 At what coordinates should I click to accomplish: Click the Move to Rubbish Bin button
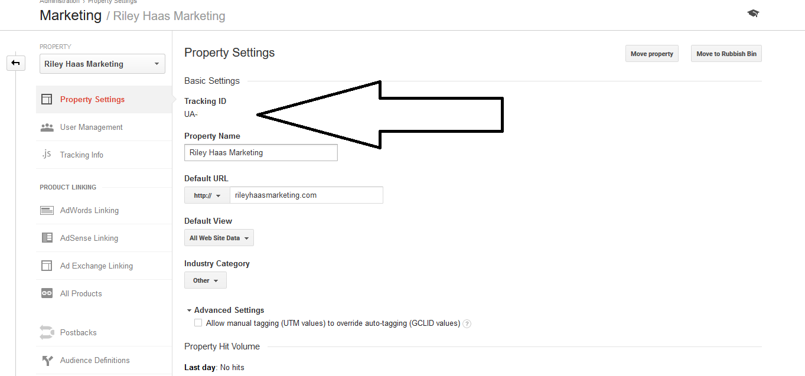pos(726,54)
